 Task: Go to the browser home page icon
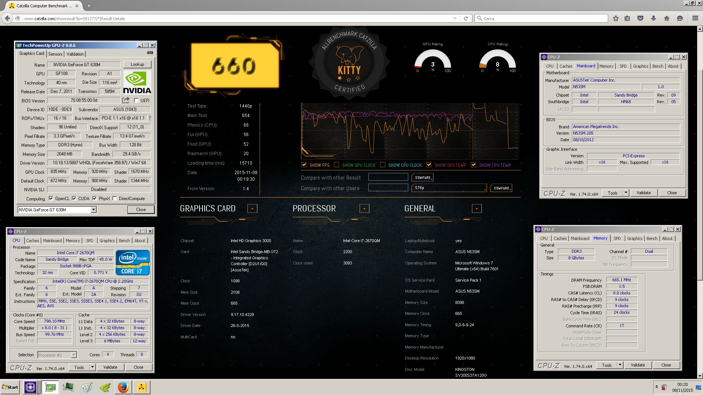666,18
